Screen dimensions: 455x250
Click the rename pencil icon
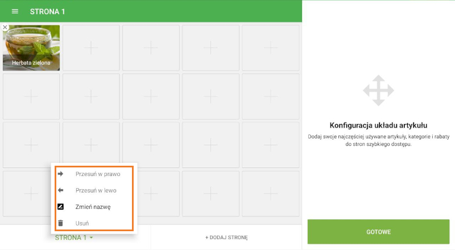click(x=61, y=207)
